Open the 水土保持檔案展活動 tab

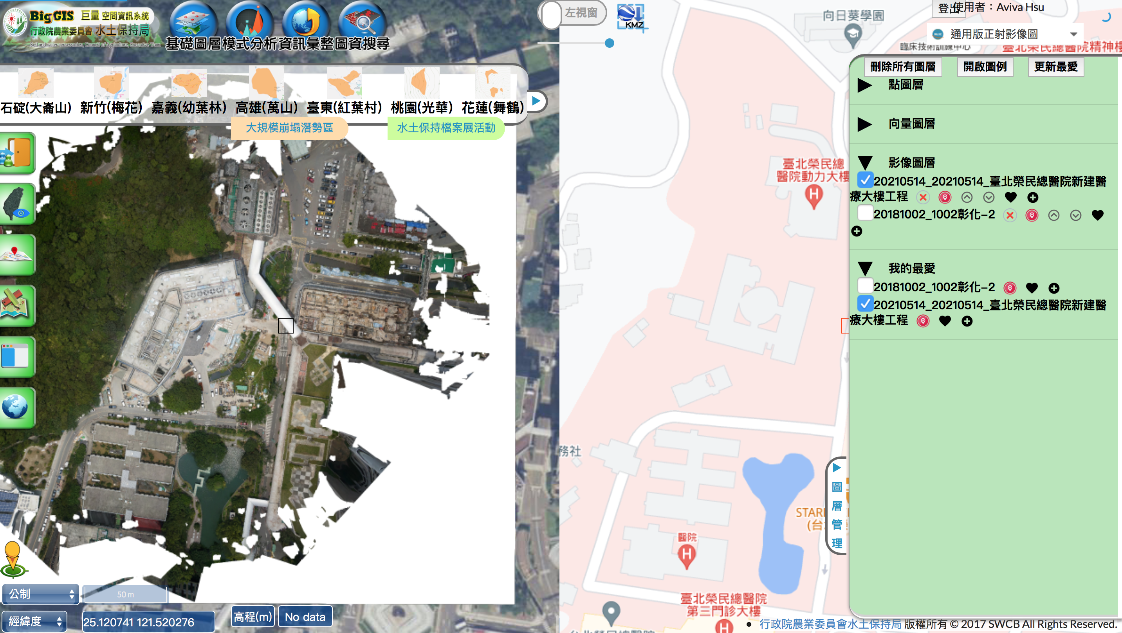(446, 128)
